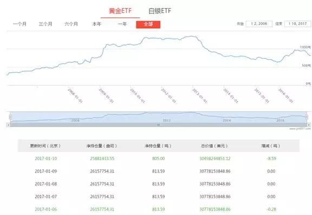Image resolution: width=312 pixels, height=215 pixels.
Task: Click the 净持仓量（盎司）column header
Action: coord(102,146)
